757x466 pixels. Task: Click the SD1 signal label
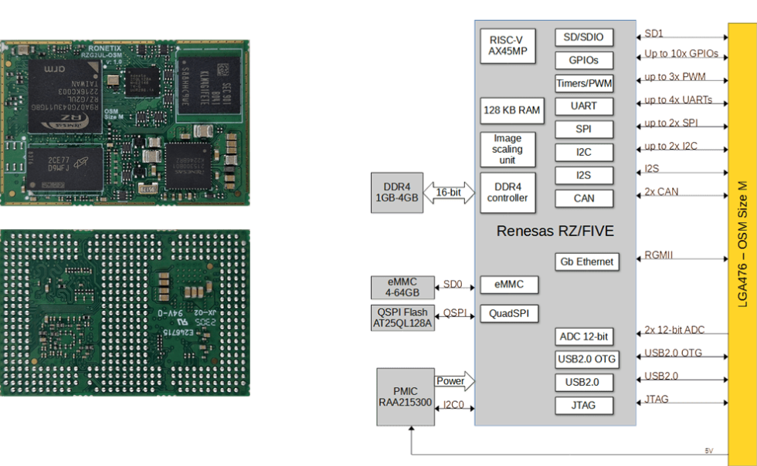(653, 33)
